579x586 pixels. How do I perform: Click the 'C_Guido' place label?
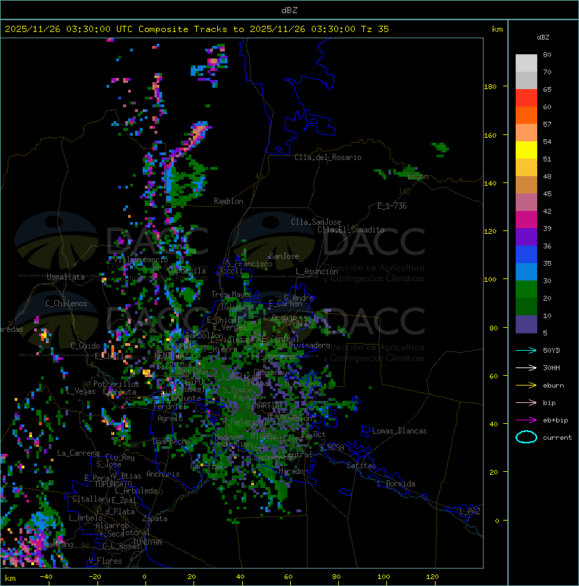(85, 346)
